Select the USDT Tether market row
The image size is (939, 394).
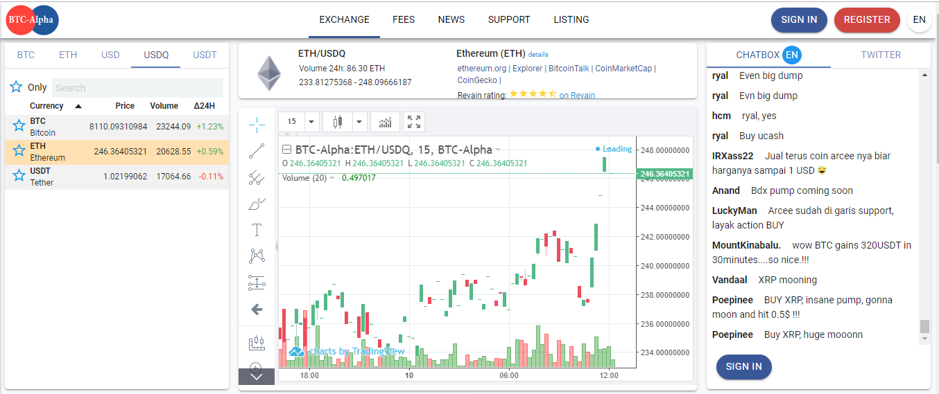[x=117, y=177]
